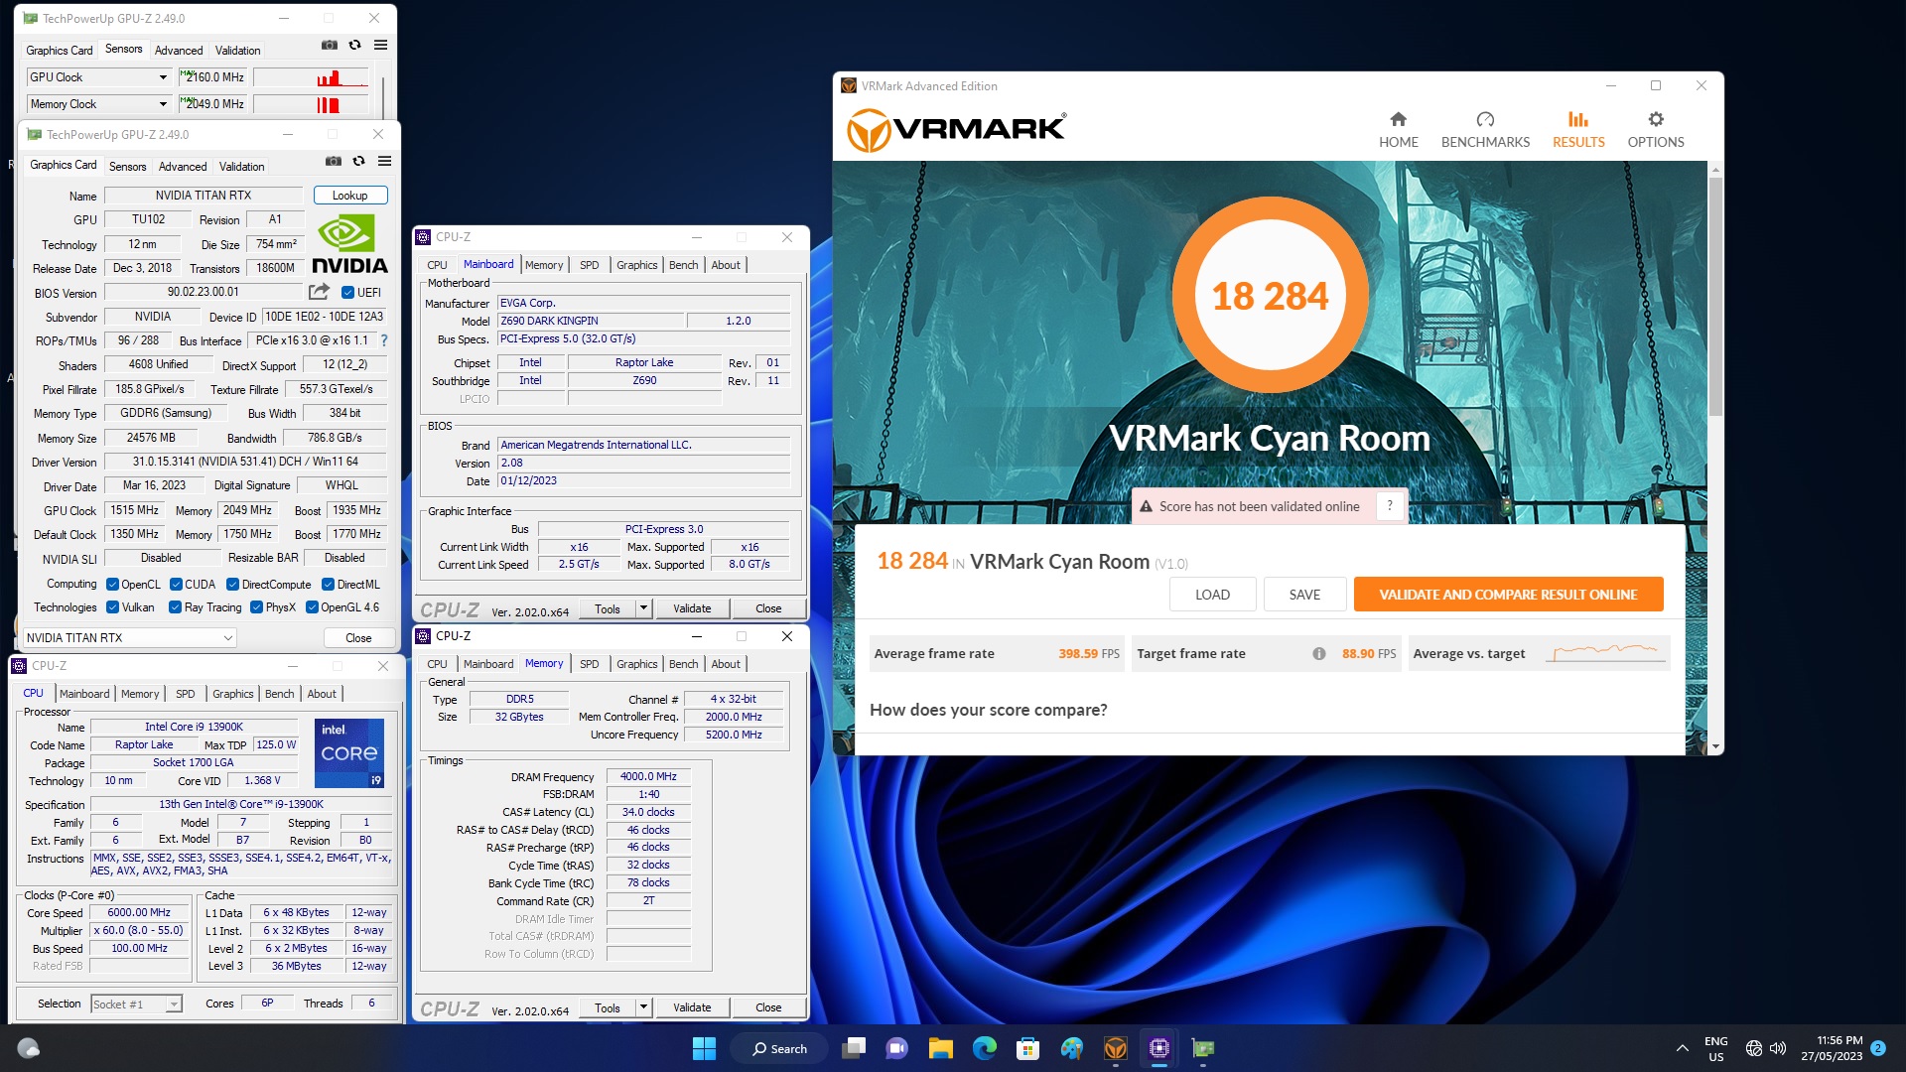Switch to Validation tab in GPU-Z front window

click(241, 166)
